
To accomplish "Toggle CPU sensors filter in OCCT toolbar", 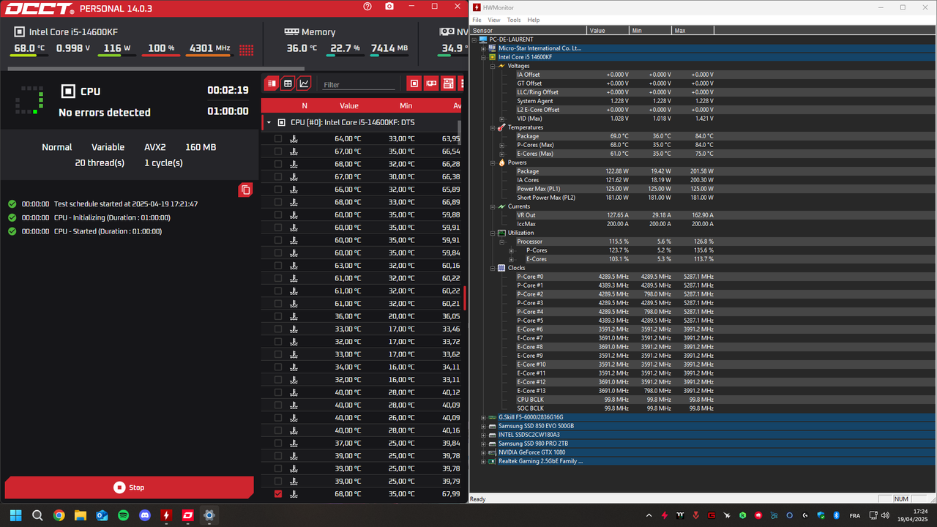I will (x=414, y=83).
